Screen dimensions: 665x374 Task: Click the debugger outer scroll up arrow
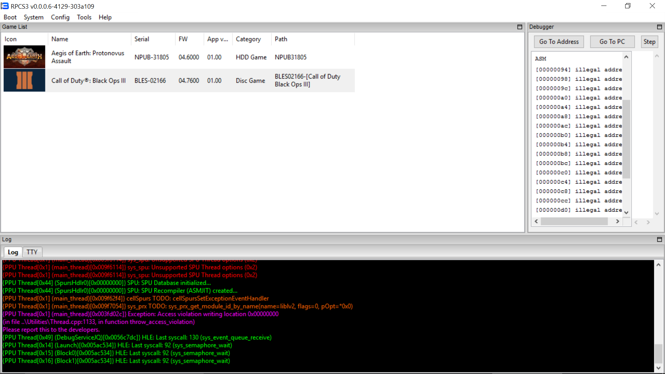click(x=657, y=56)
